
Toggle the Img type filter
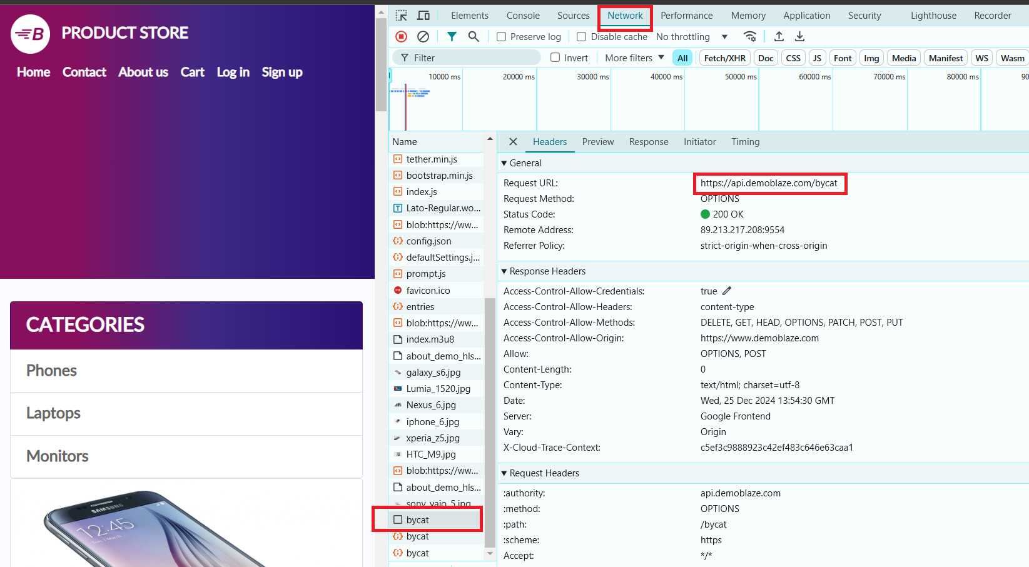871,58
